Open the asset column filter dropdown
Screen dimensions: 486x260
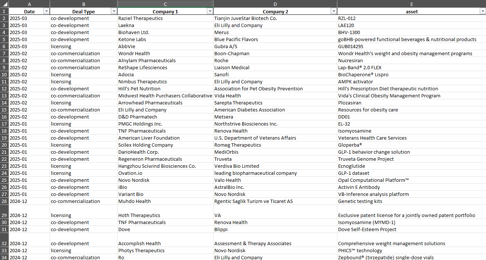click(x=483, y=11)
